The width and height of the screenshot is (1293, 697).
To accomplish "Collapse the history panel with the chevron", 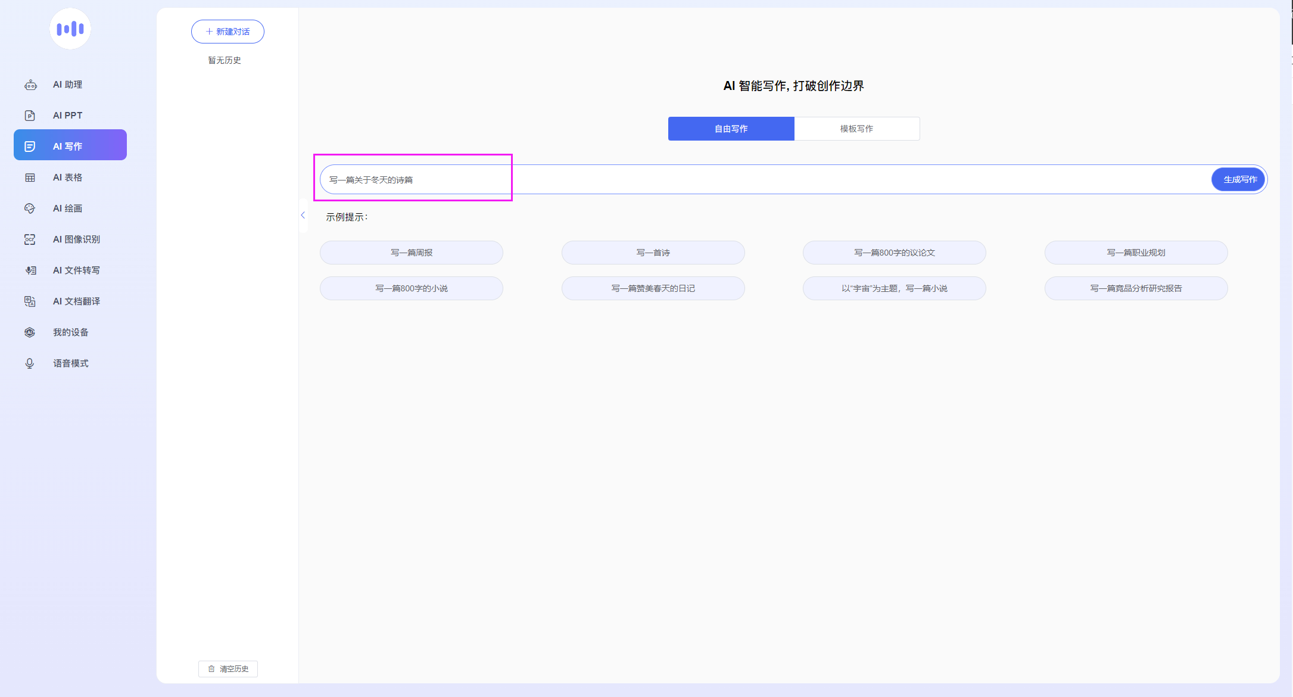I will click(303, 215).
